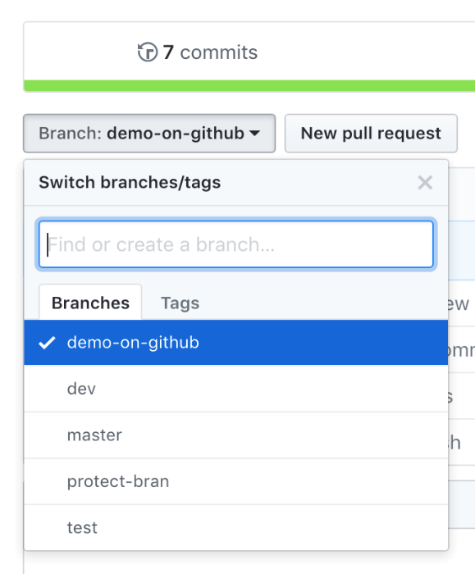Open the Branch: demo-on-github dropdown
The image size is (475, 574).
pyautogui.click(x=149, y=133)
